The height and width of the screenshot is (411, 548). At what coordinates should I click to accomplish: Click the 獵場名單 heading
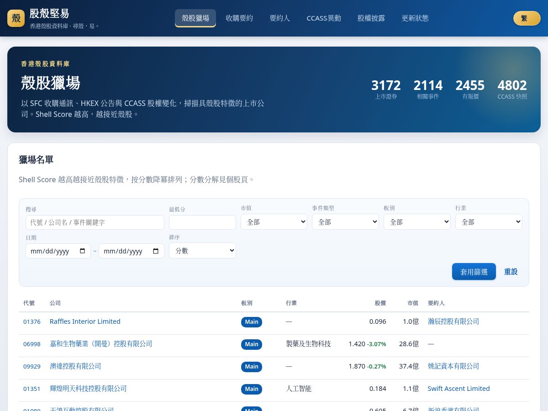[x=36, y=160]
